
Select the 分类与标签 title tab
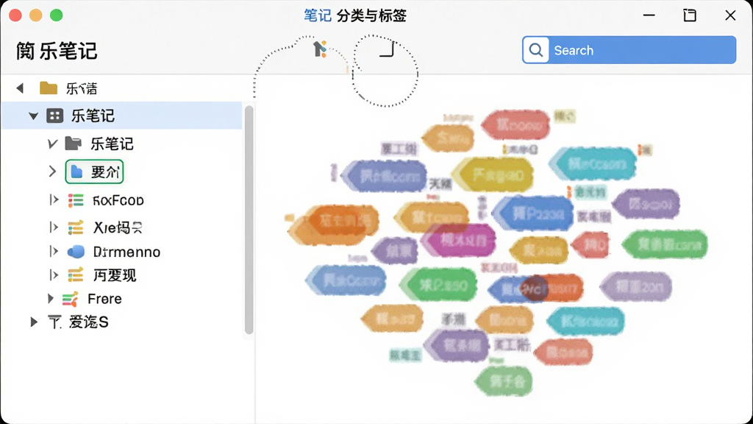pyautogui.click(x=371, y=15)
